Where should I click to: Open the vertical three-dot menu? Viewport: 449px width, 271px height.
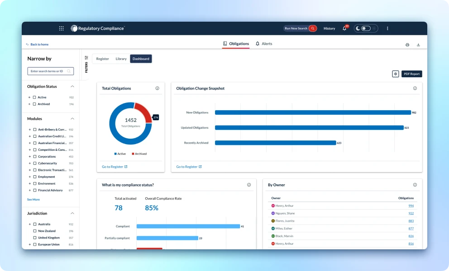[x=387, y=28]
